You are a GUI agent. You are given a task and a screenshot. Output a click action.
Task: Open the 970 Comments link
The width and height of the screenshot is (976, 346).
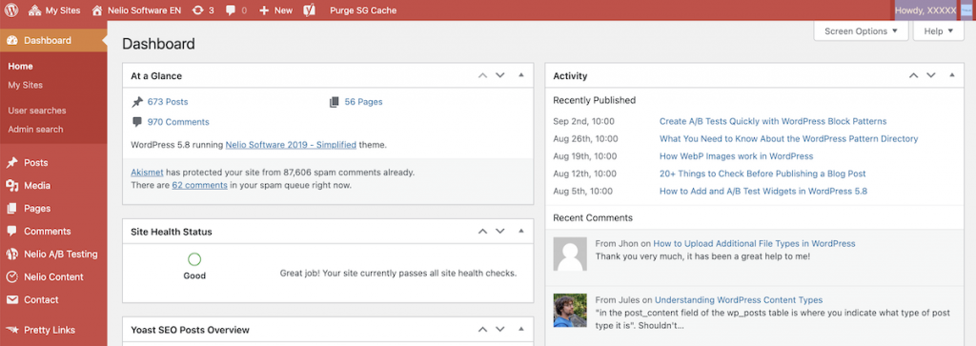tap(178, 122)
